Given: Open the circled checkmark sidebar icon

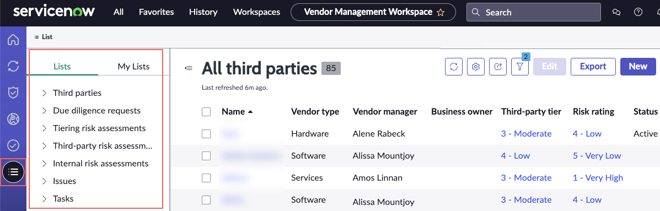Looking at the screenshot, I should (13, 145).
